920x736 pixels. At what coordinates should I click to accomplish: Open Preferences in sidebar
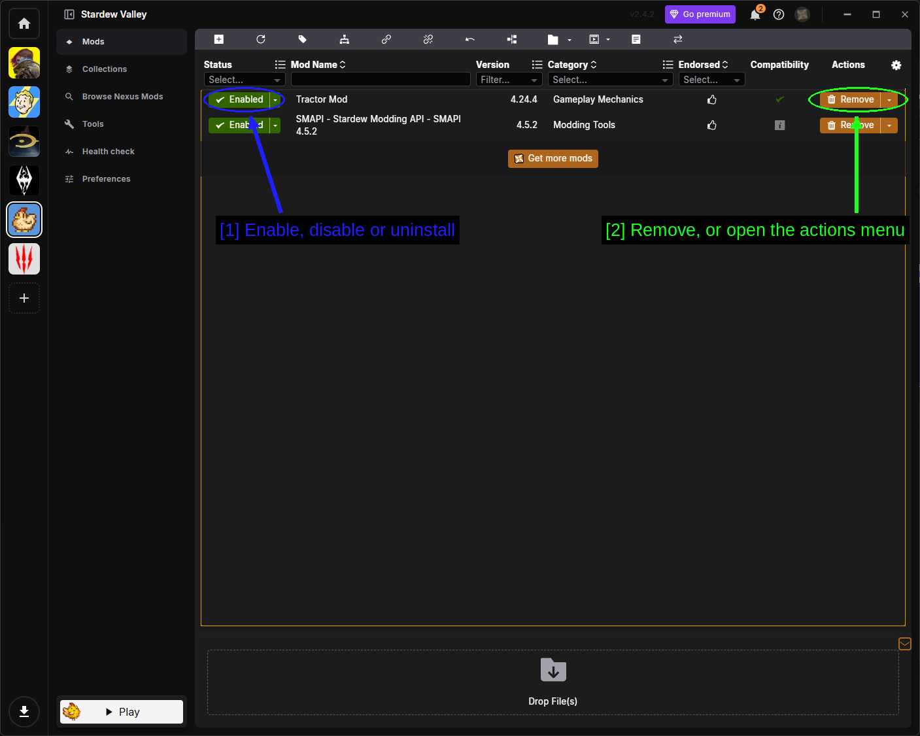[x=122, y=179]
